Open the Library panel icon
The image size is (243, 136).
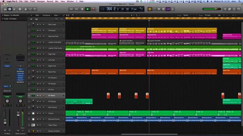tap(5, 9)
